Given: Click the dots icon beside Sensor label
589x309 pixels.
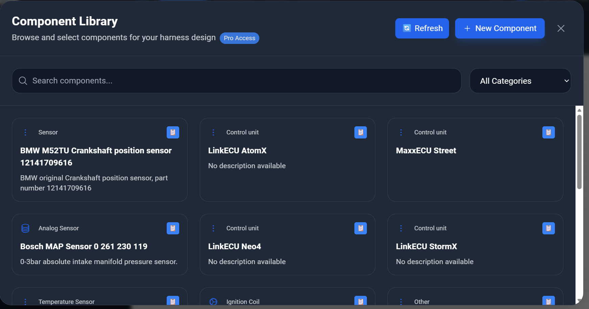Looking at the screenshot, I should 25,132.
